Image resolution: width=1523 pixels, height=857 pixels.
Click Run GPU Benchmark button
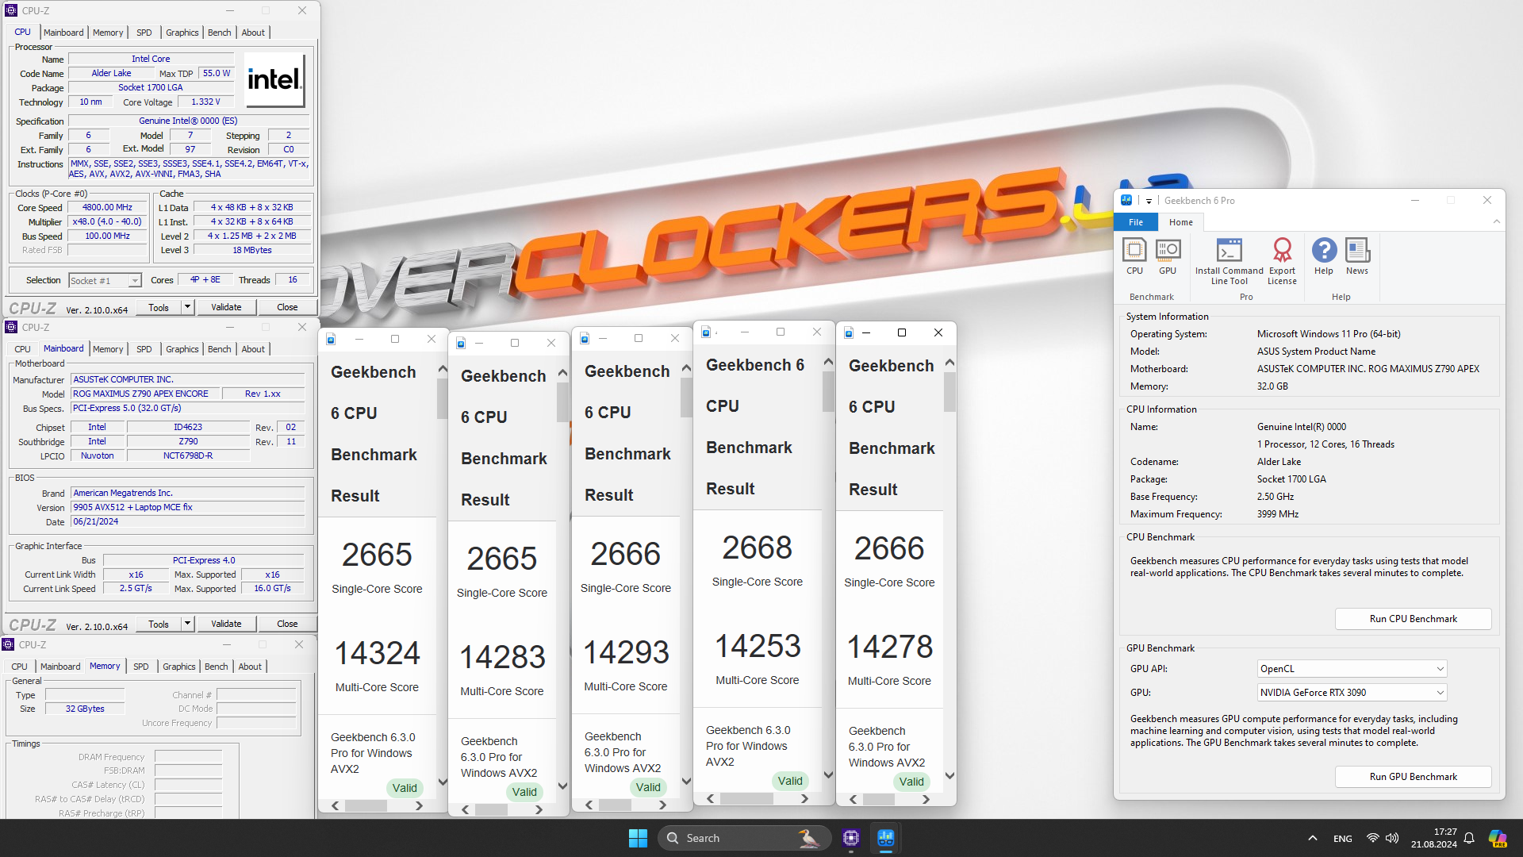1413,777
